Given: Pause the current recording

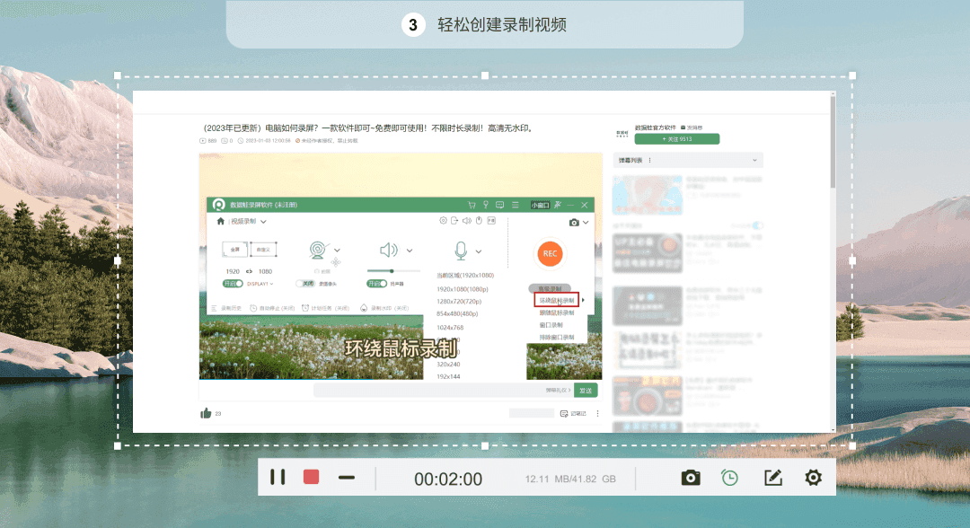Looking at the screenshot, I should tap(278, 477).
